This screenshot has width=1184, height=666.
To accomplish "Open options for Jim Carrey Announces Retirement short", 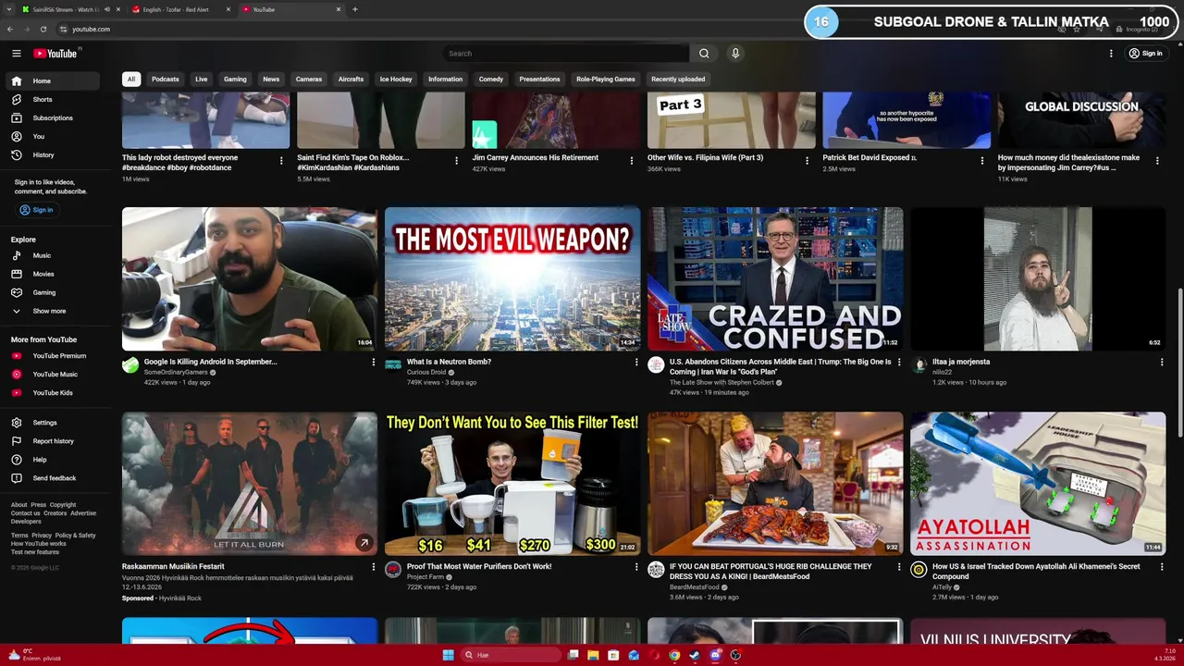I will click(x=632, y=161).
